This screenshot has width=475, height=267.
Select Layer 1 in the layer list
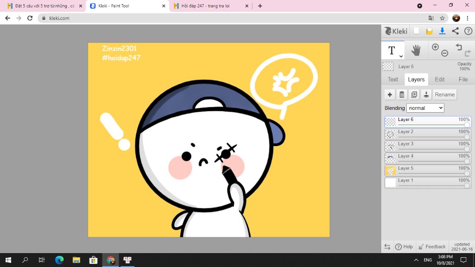(428, 182)
